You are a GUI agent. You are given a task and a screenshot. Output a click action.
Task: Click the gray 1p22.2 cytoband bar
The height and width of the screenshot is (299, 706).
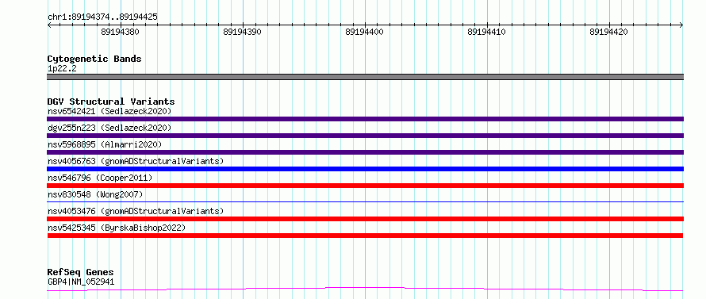[x=365, y=77]
